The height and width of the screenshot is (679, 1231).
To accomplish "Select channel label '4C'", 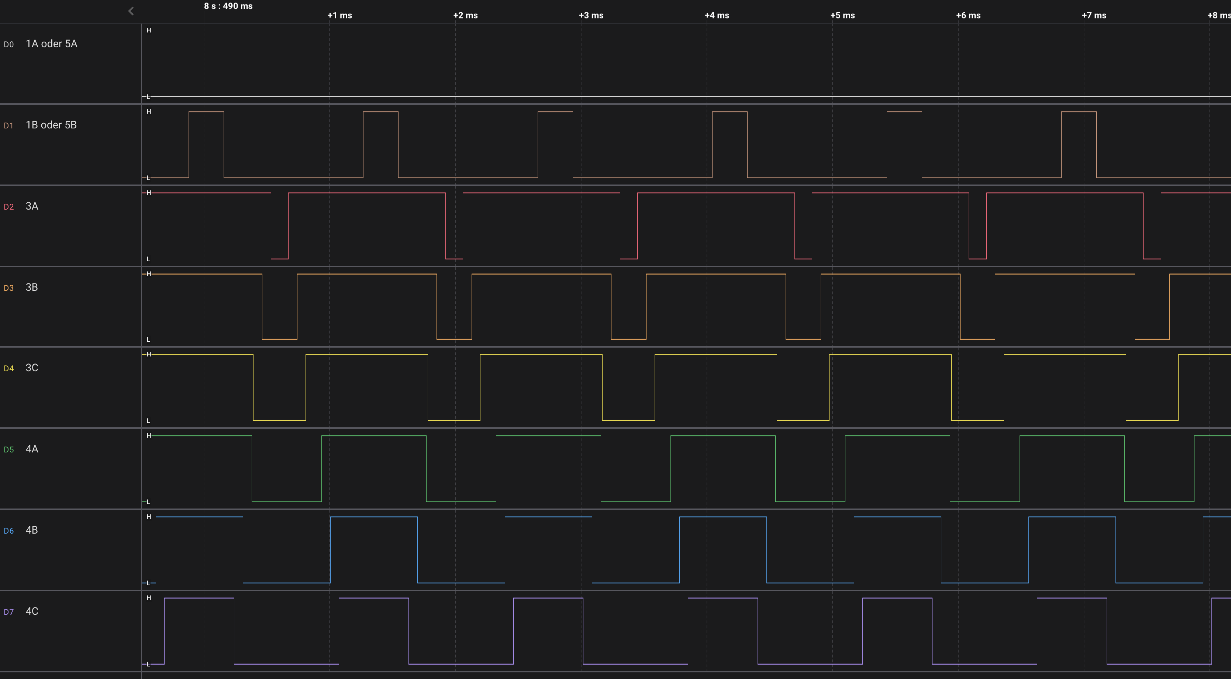I will [32, 611].
